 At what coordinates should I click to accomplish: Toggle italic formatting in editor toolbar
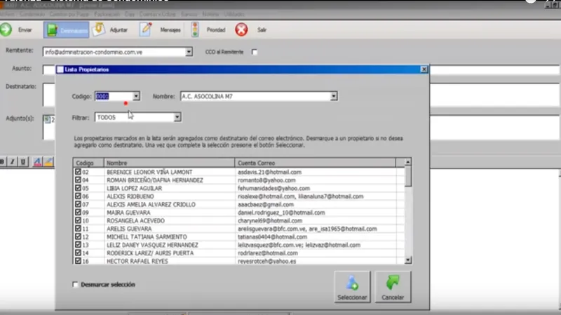click(13, 162)
